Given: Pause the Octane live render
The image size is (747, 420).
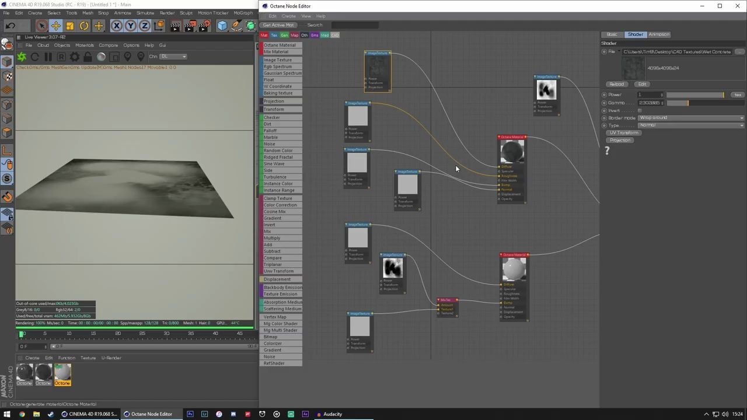Looking at the screenshot, I should [48, 57].
